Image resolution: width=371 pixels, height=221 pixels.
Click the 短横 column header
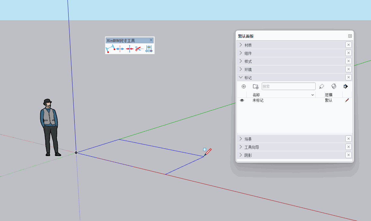[329, 95]
